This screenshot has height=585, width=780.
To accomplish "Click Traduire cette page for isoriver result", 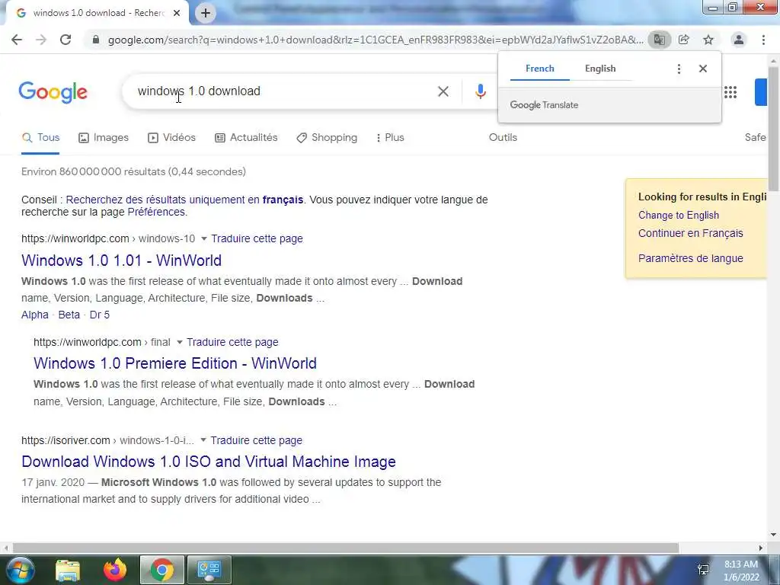I will pos(256,440).
